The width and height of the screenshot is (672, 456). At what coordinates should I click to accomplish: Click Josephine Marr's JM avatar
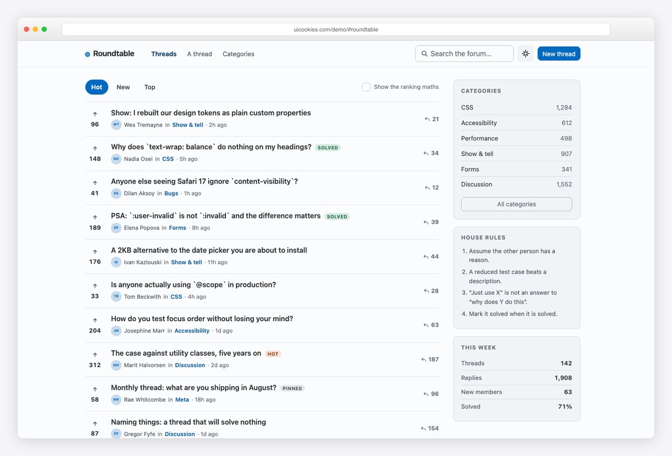click(116, 331)
